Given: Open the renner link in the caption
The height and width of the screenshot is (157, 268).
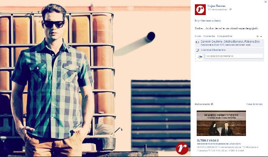Looking at the screenshot, I should tap(207, 21).
